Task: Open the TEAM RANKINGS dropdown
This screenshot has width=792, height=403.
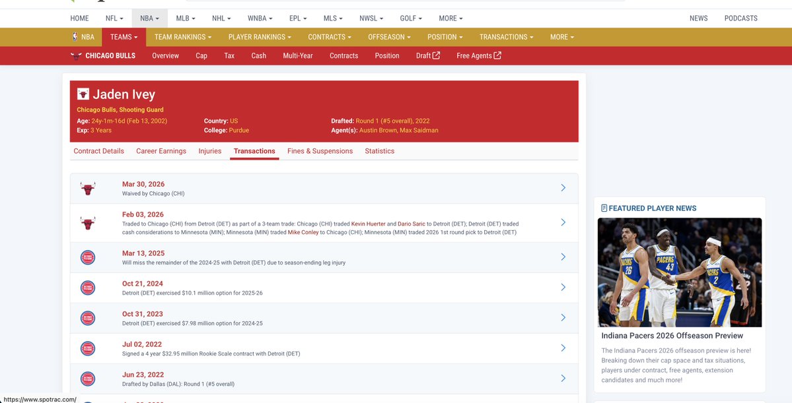Action: (183, 37)
